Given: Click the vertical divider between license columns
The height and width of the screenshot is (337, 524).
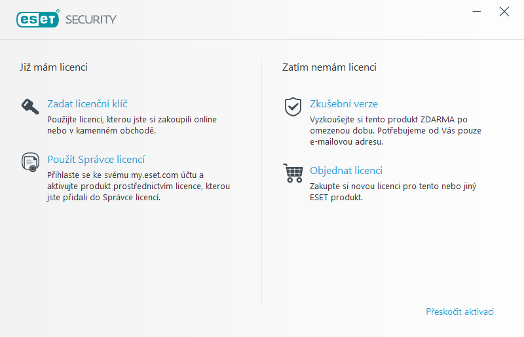Looking at the screenshot, I should (262, 183).
